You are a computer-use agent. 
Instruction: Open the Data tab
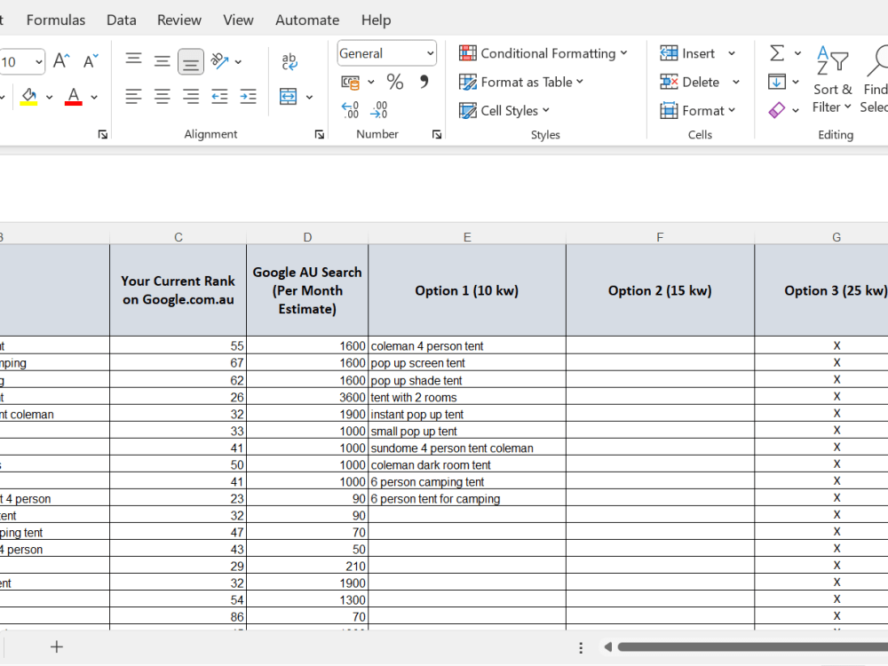pos(121,20)
